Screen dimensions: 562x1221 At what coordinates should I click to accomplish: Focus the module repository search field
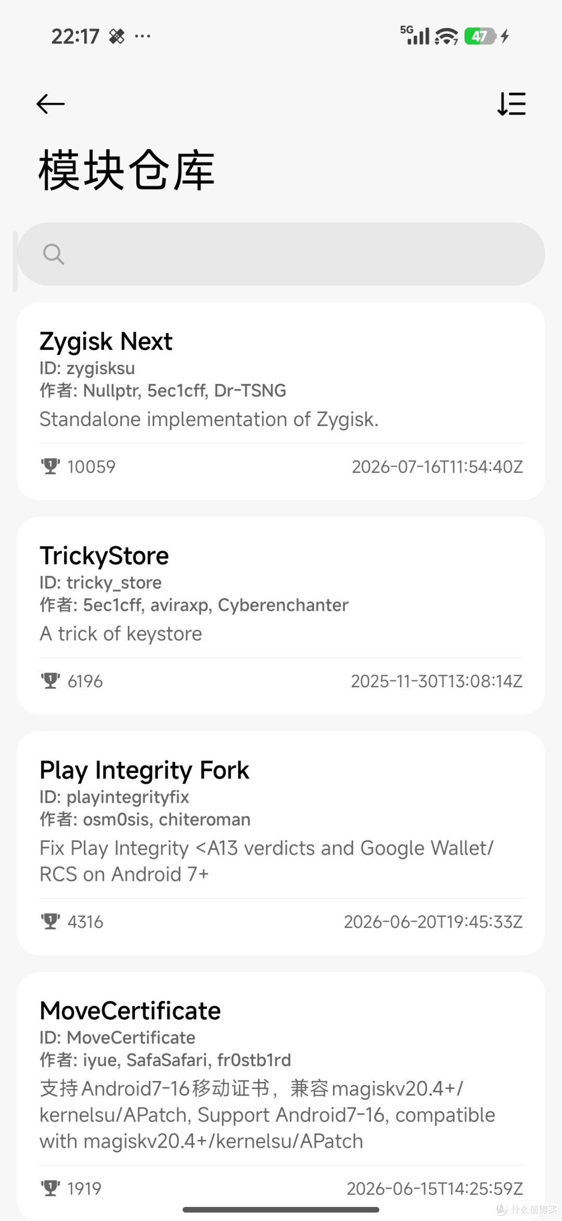281,254
